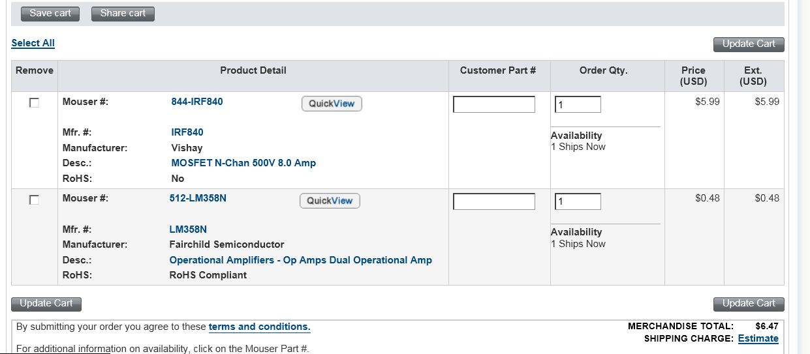Image resolution: width=810 pixels, height=354 pixels.
Task: Click the Order Qty field for IRF840
Action: (578, 104)
